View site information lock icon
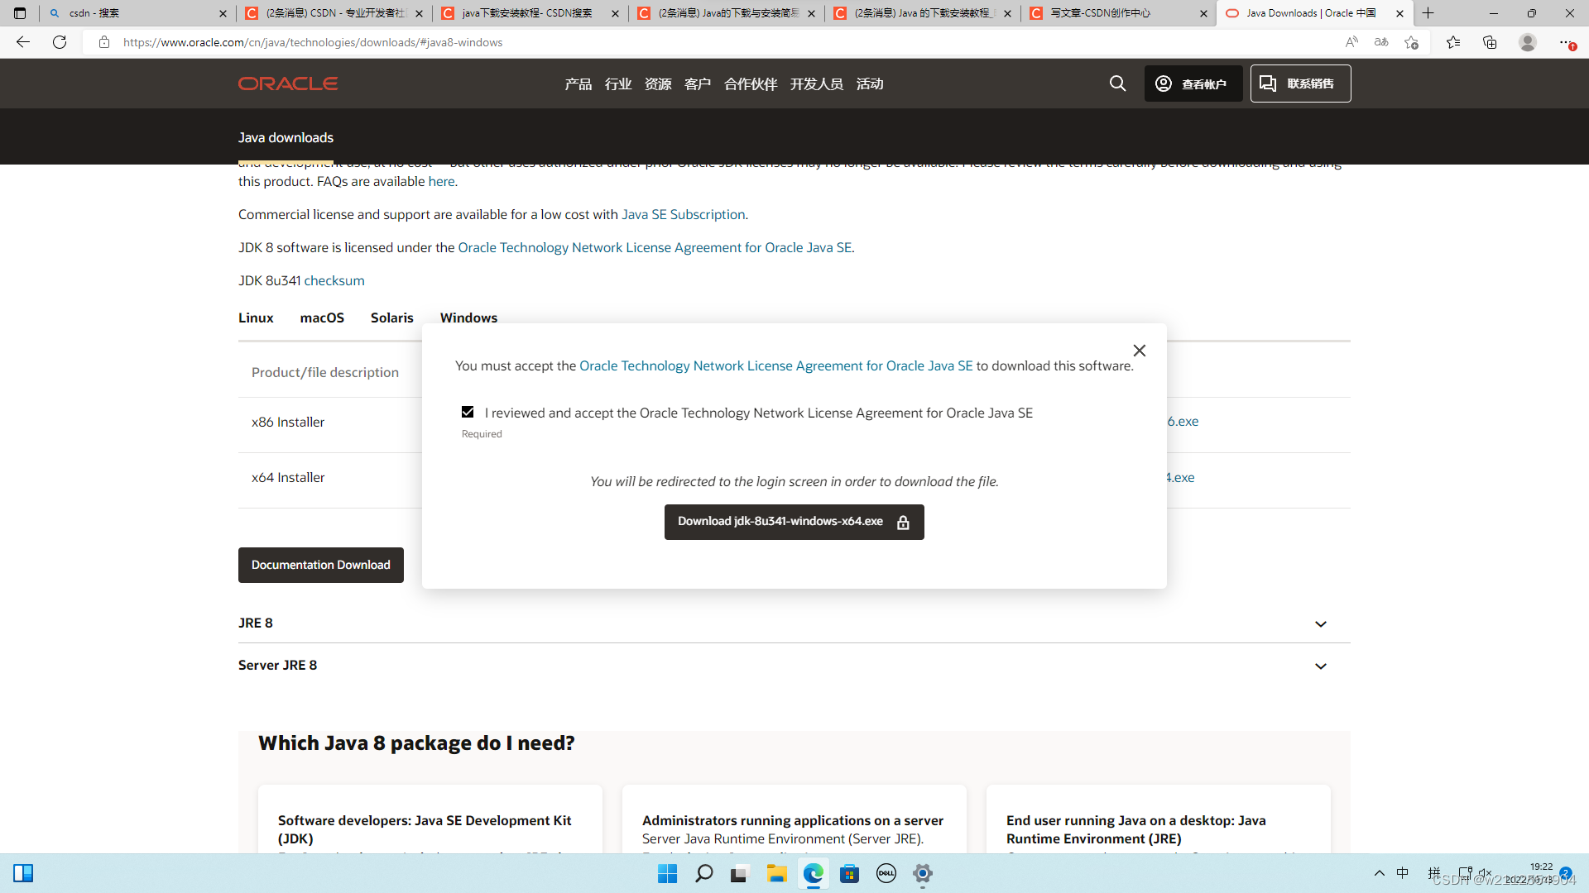 (104, 42)
